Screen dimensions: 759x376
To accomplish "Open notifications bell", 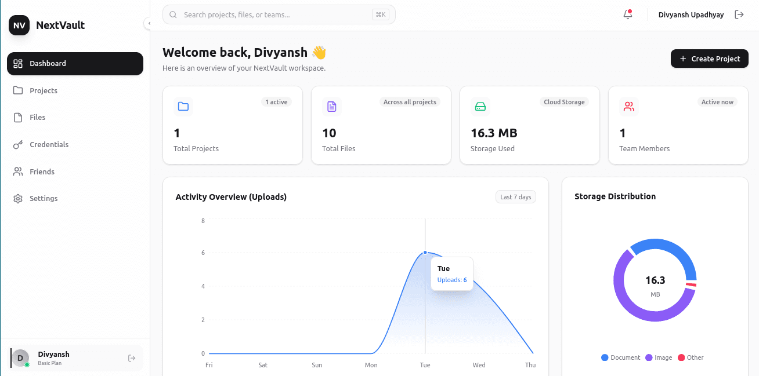I will [628, 14].
